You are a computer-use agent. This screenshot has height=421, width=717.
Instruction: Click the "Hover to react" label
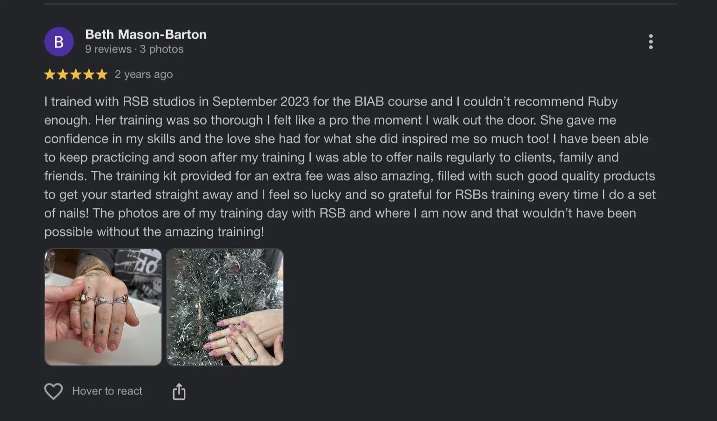(x=107, y=391)
